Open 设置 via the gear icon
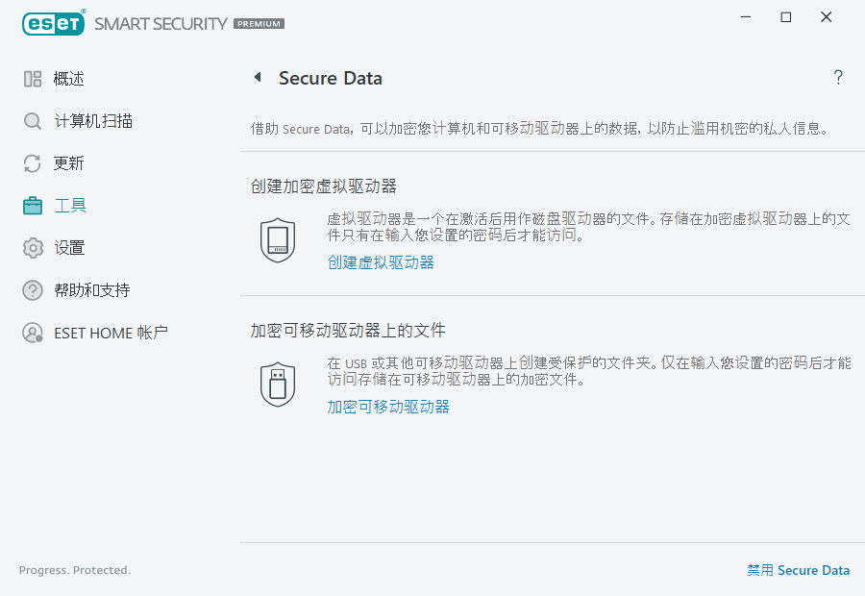The height and width of the screenshot is (596, 865). tap(32, 247)
